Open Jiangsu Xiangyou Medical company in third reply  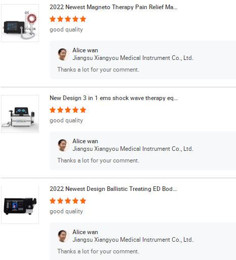click(133, 240)
